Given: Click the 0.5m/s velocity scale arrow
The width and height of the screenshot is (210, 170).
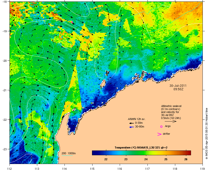Looking at the screenshot, I should tap(170, 121).
